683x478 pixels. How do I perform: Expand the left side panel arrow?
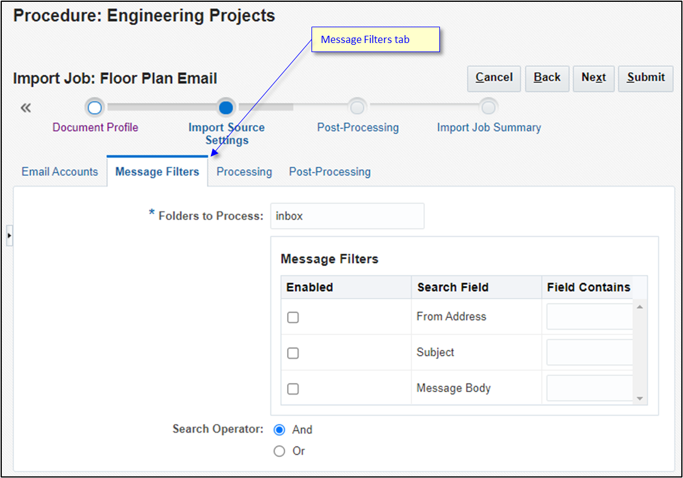10,236
